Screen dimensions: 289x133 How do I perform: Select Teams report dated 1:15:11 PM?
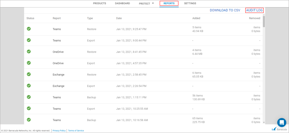[x=57, y=97]
